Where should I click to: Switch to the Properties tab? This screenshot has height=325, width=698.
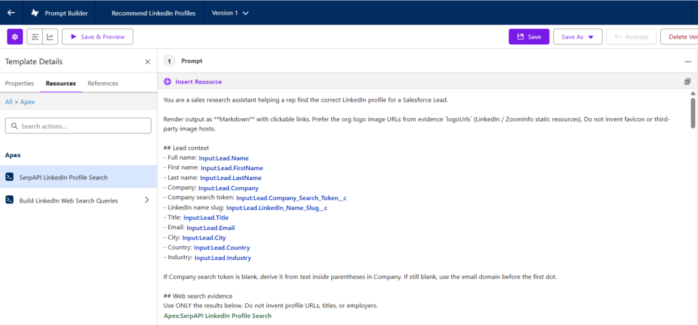(20, 83)
